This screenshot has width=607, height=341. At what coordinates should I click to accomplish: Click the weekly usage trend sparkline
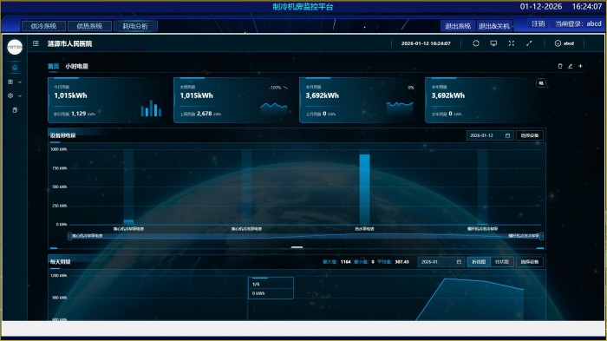click(x=274, y=109)
